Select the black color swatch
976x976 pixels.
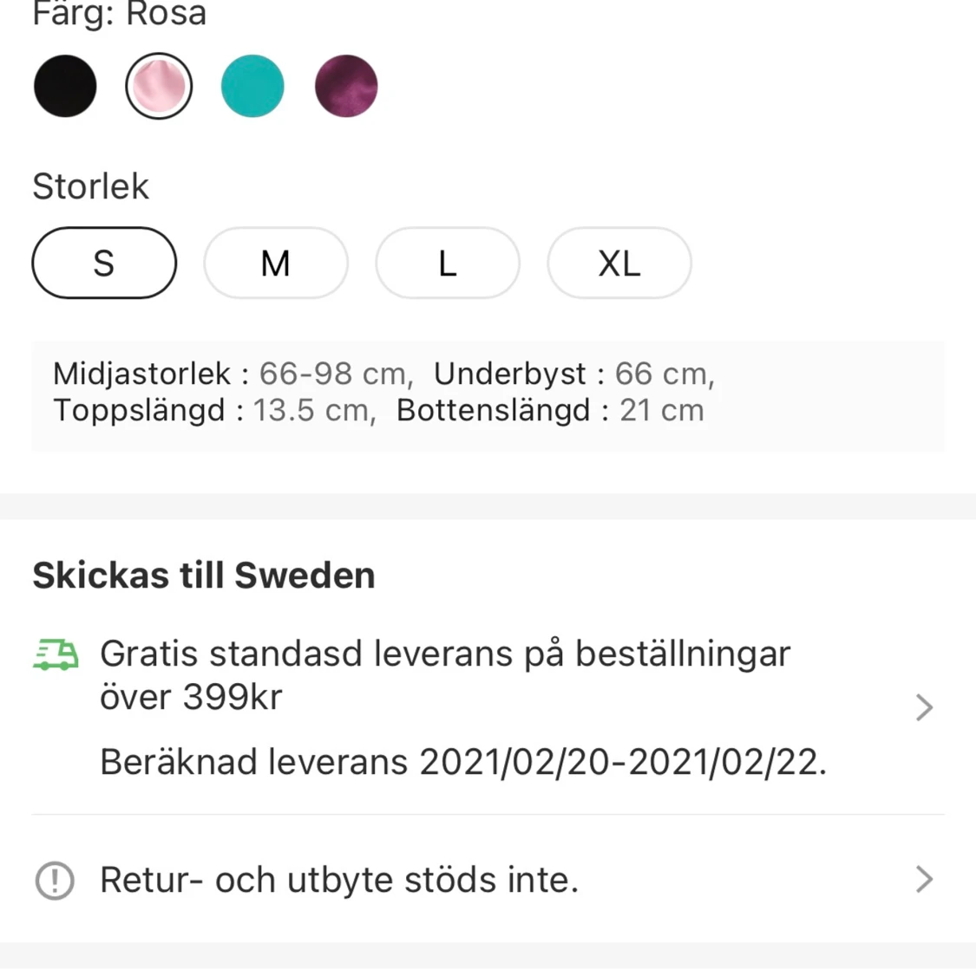[x=65, y=86]
